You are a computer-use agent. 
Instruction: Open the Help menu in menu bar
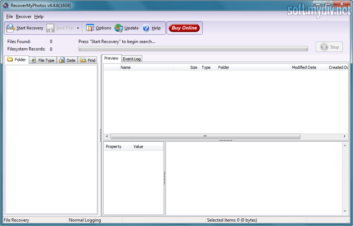click(39, 16)
